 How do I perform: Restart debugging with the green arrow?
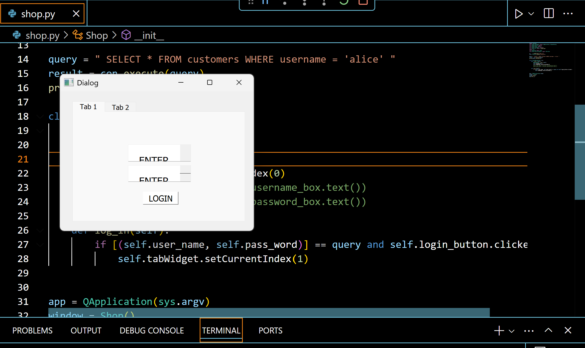coord(344,2)
